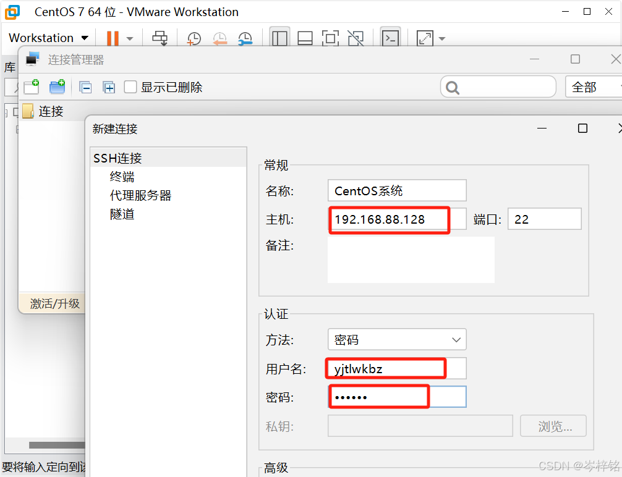Click the 连接管理器 window monitor icon
Viewport: 622px width, 477px height.
point(33,59)
